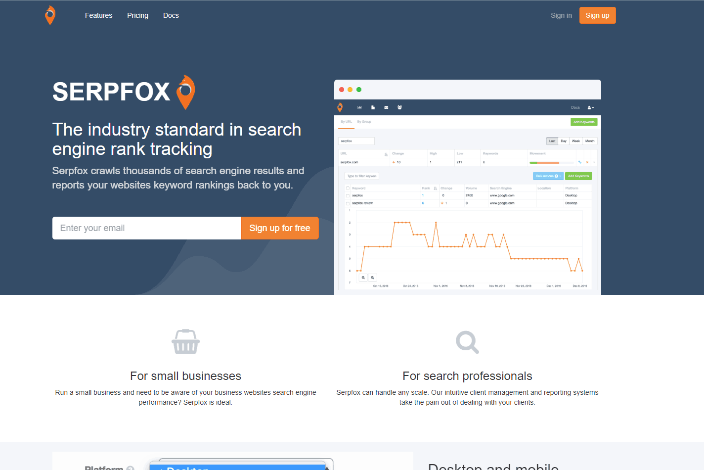Screen dimensions: 704x470
Task: Switch to By URL tab in preview
Action: [346, 122]
